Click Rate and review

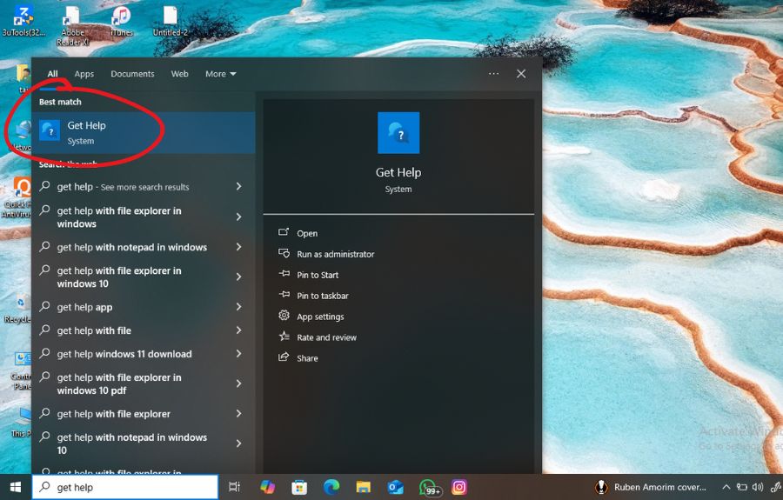point(326,337)
